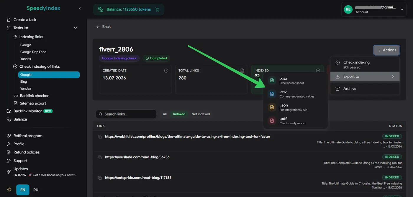Click the Balance tokens button
This screenshot has height=197, width=413.
pyautogui.click(x=129, y=9)
